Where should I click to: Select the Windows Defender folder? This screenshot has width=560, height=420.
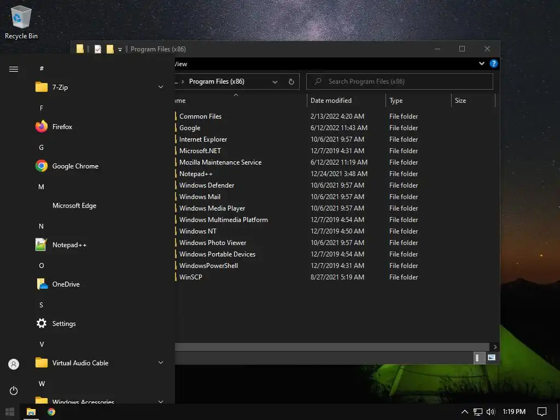(207, 185)
